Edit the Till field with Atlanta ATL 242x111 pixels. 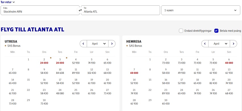tap(120, 10)
